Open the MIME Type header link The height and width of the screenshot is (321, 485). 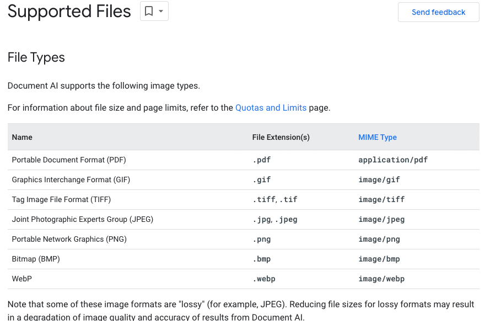click(x=378, y=137)
